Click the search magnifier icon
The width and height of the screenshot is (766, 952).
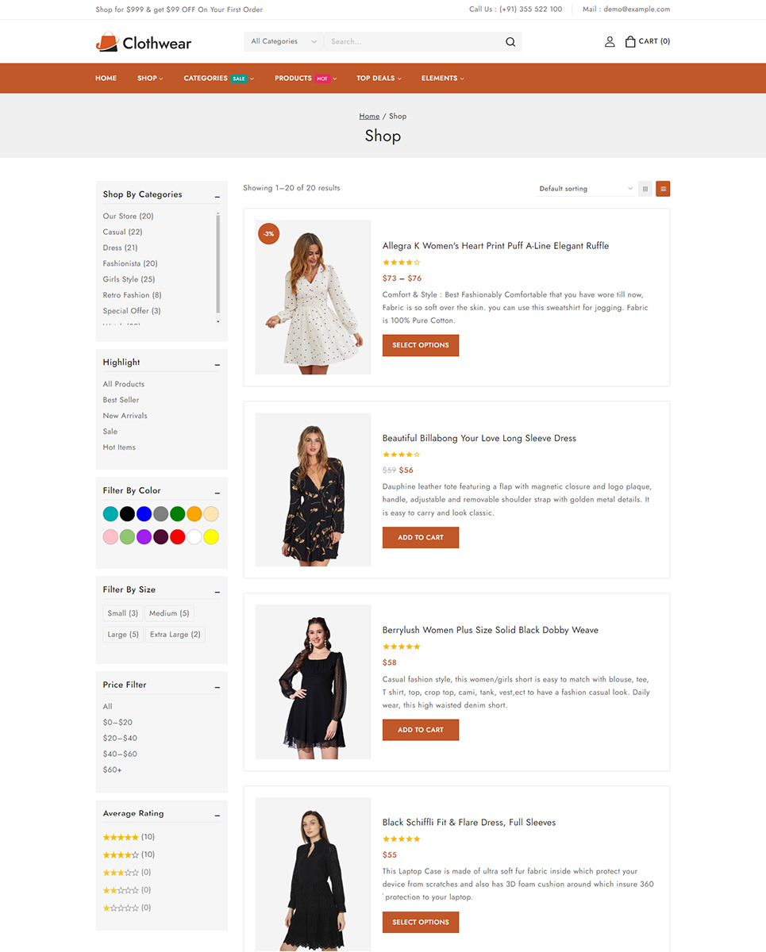[510, 42]
